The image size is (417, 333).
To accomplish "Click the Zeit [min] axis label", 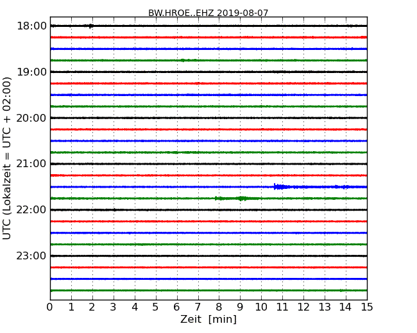I will coord(208,319).
